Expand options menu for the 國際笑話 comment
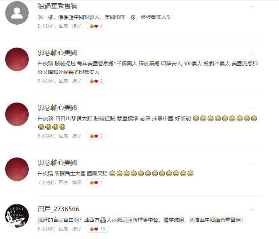The height and width of the screenshot is (239, 279). click(x=252, y=163)
